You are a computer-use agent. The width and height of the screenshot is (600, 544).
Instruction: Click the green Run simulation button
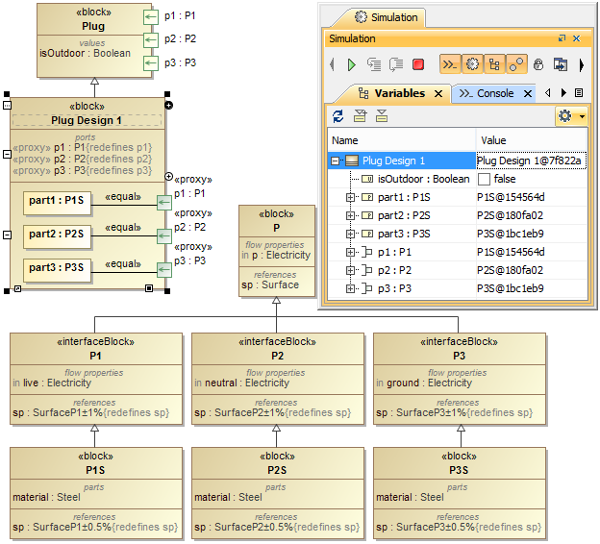tap(352, 64)
